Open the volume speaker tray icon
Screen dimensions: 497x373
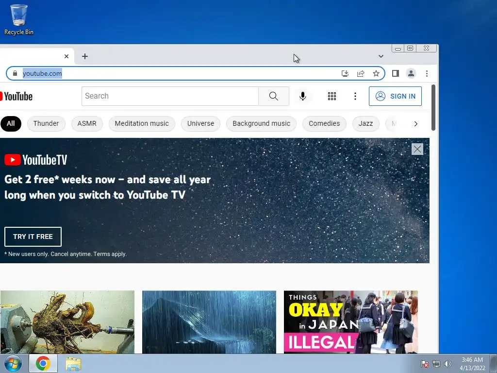pyautogui.click(x=448, y=364)
